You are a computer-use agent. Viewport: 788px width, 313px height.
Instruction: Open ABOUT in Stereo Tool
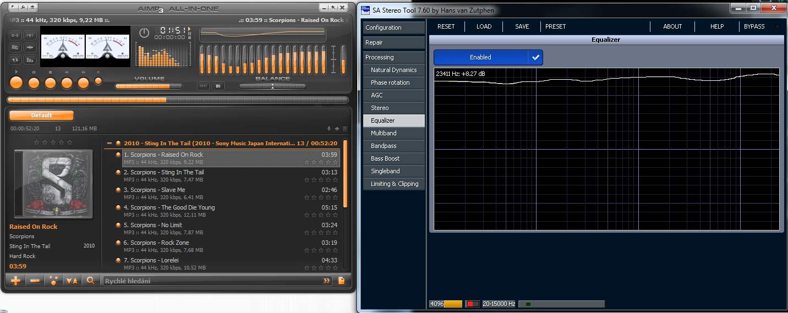[x=672, y=26]
